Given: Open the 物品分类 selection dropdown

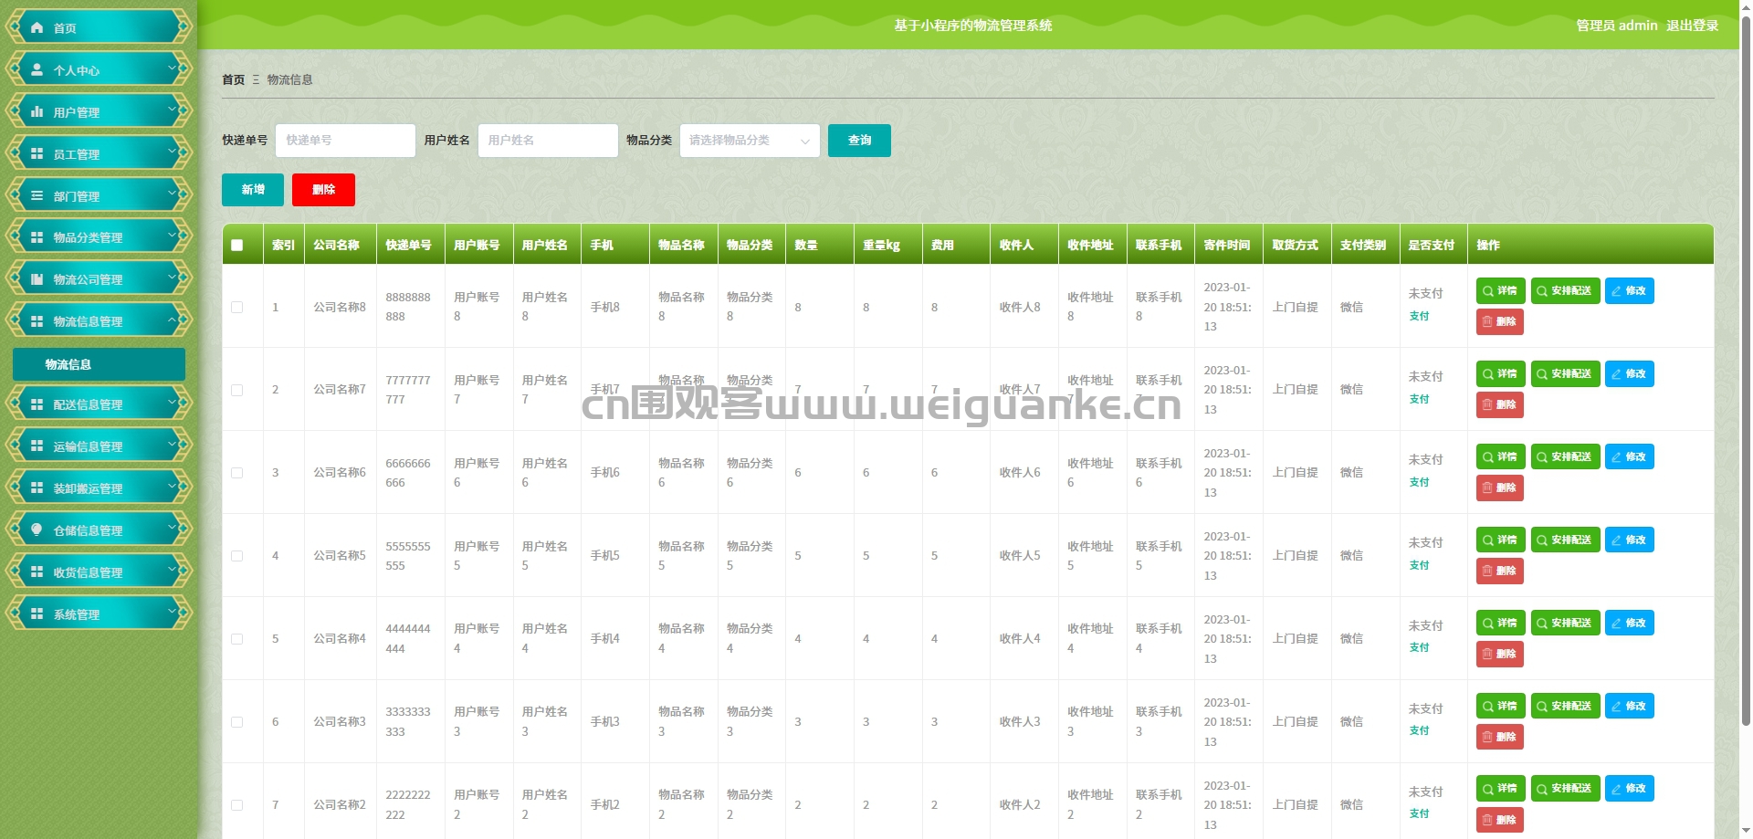Looking at the screenshot, I should pos(750,141).
